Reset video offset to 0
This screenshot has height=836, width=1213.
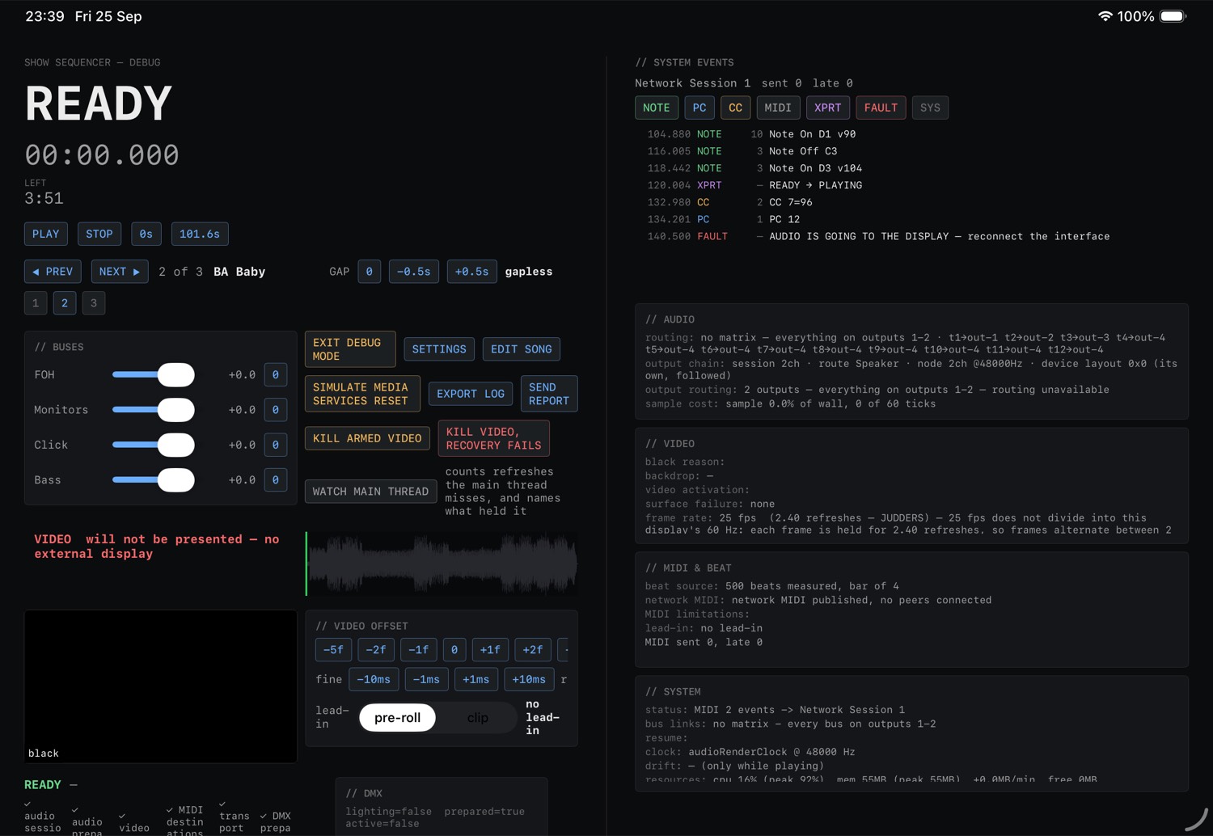tap(454, 649)
